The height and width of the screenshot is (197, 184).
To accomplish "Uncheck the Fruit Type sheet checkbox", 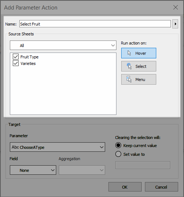I will [x=16, y=57].
